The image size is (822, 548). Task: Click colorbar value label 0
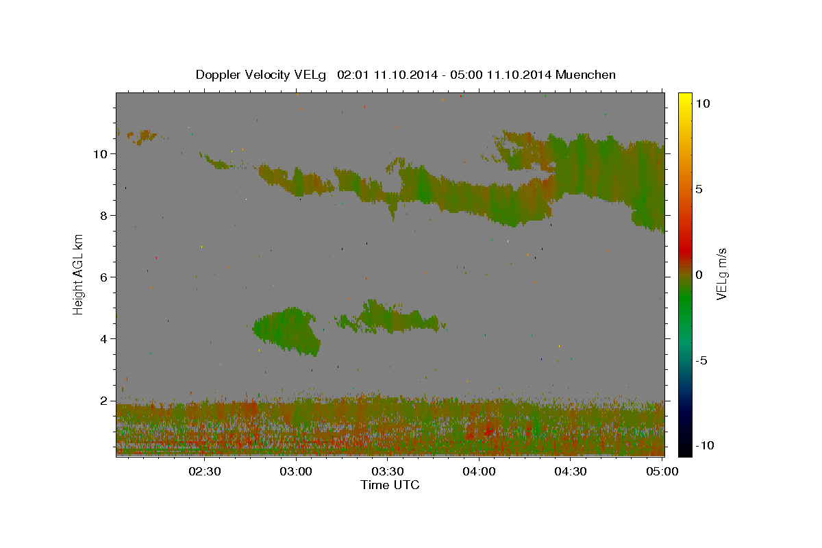point(699,274)
